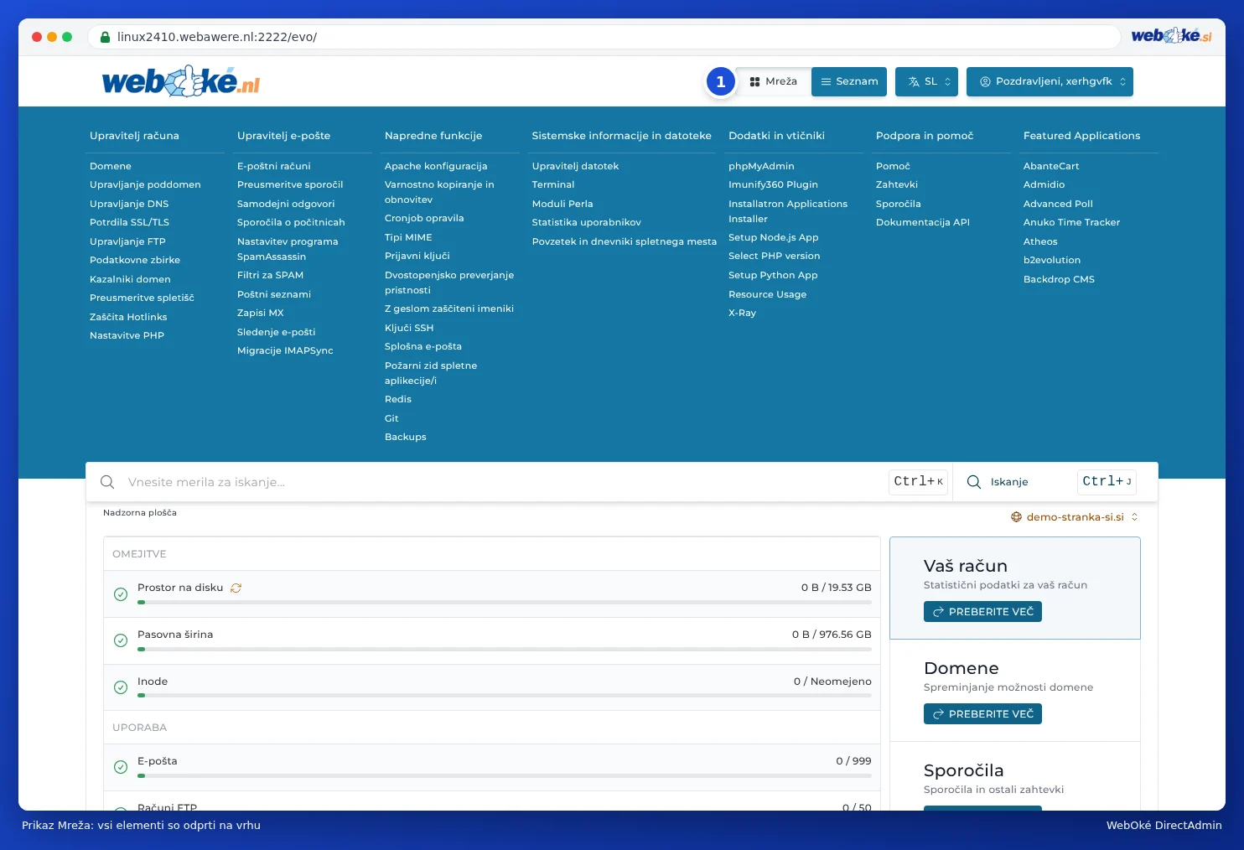Open the Potrdila SSL/TLS link

[129, 222]
